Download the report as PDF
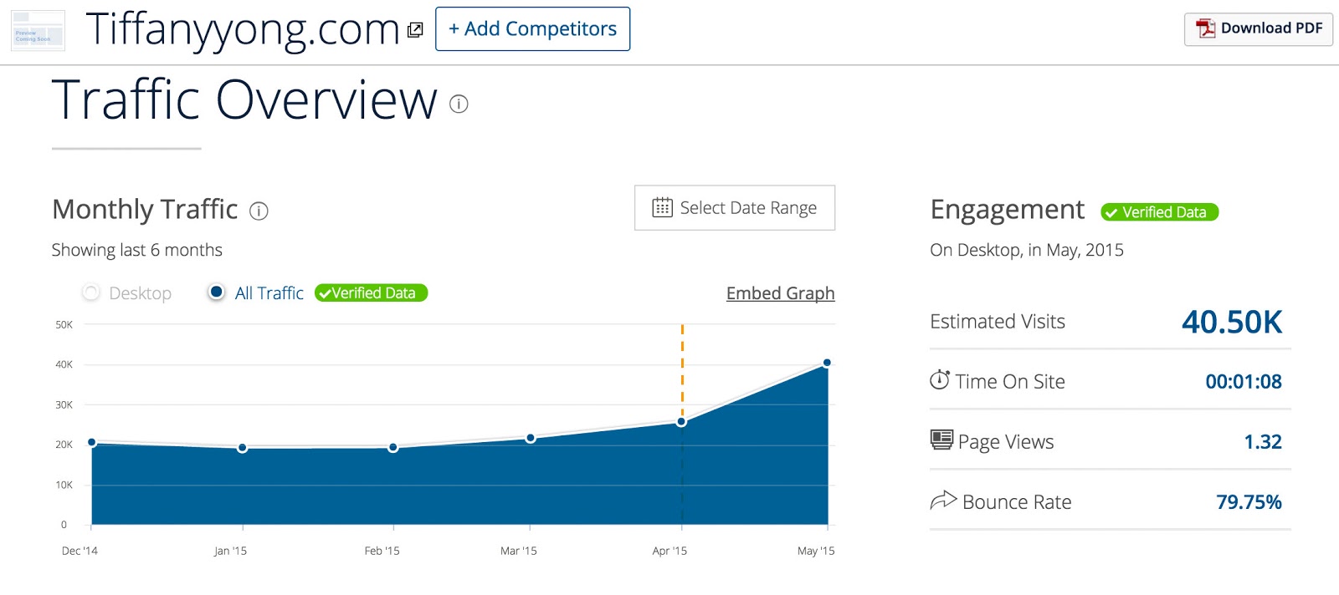Image resolution: width=1339 pixels, height=595 pixels. tap(1258, 28)
